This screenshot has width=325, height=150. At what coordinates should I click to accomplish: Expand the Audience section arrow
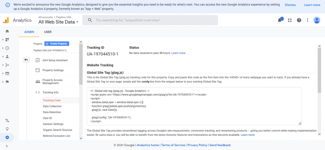point(3,57)
